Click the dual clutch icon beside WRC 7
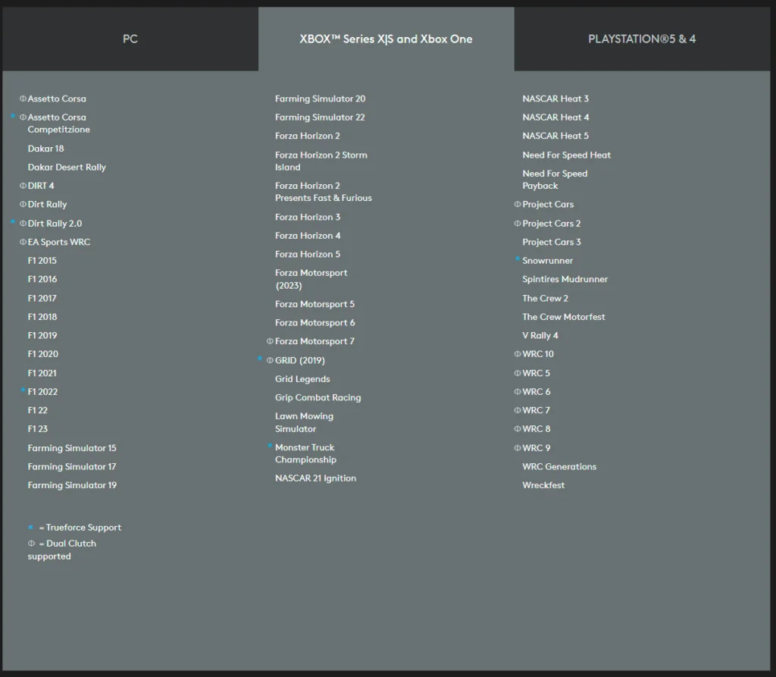 pos(517,410)
